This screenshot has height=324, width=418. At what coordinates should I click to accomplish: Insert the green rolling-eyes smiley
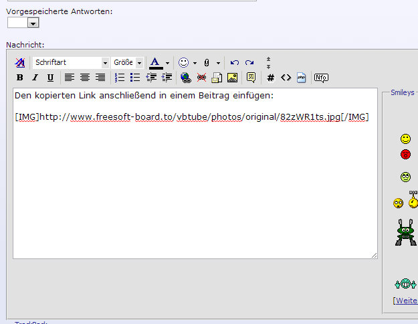405,177
